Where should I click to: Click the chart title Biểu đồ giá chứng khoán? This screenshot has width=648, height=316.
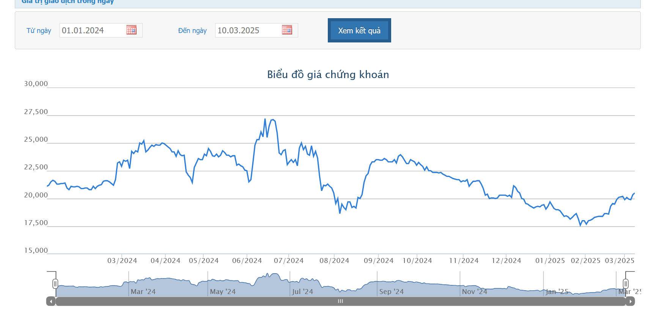[328, 74]
